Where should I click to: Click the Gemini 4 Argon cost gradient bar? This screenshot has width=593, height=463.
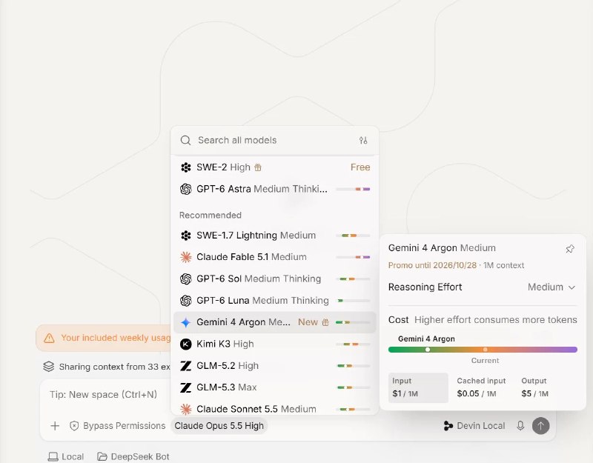click(483, 350)
